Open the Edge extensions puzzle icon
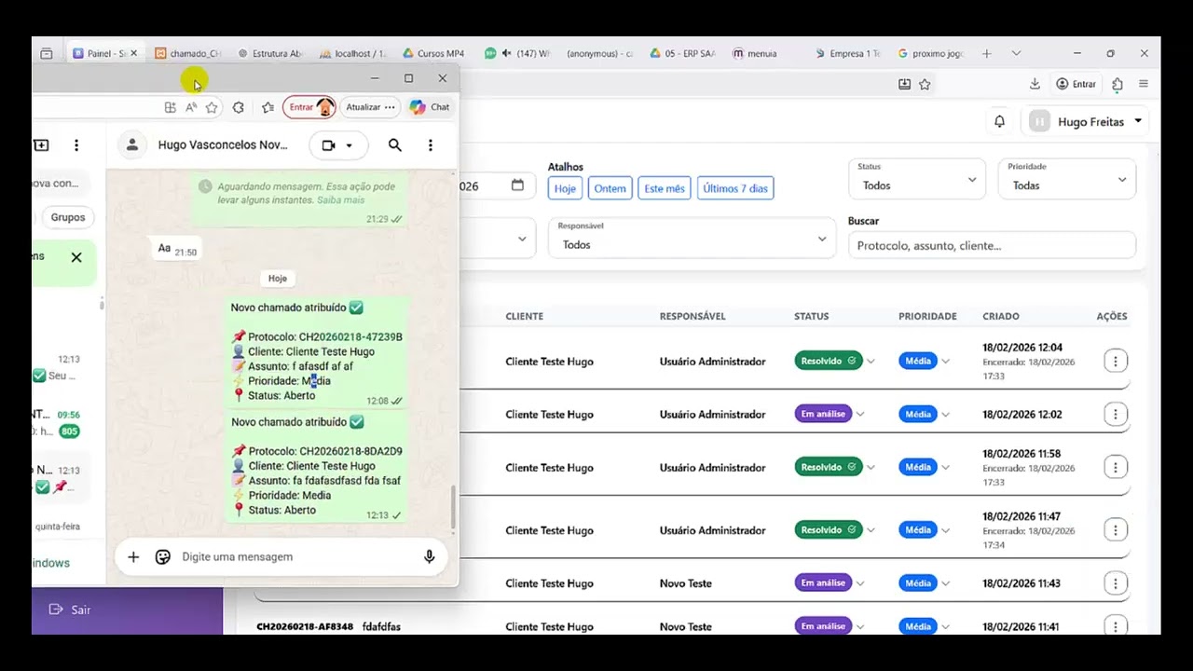This screenshot has height=671, width=1193. tap(239, 107)
